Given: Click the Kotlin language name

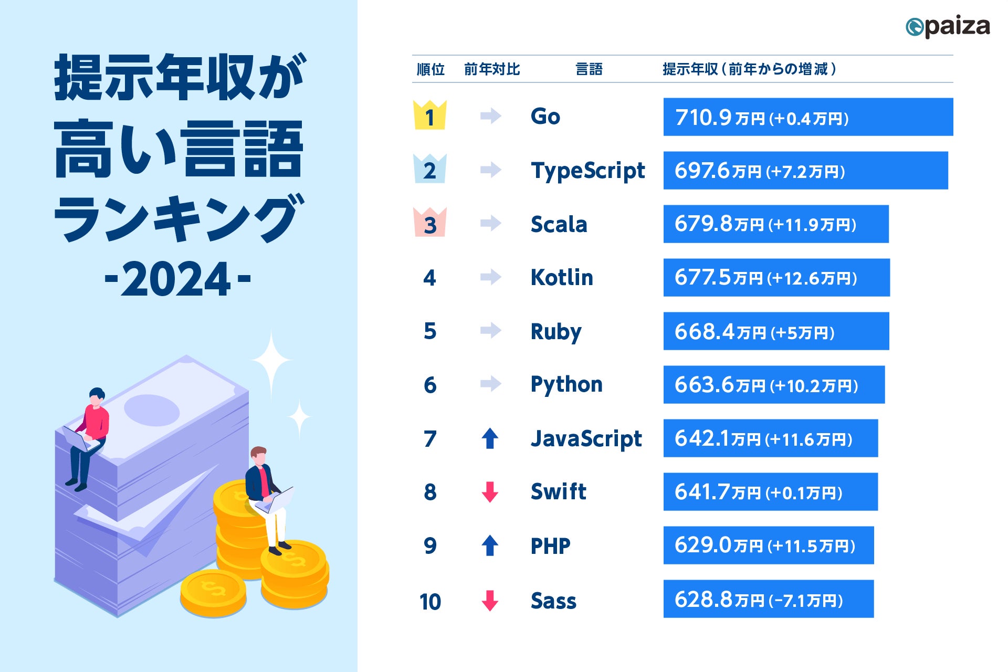Looking at the screenshot, I should 562,278.
